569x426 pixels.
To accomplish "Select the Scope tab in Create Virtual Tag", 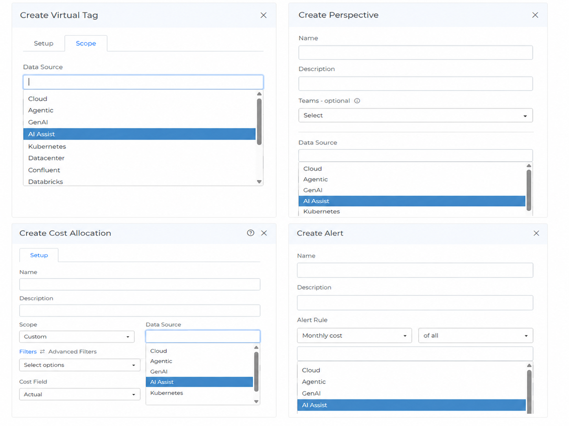I will 86,44.
